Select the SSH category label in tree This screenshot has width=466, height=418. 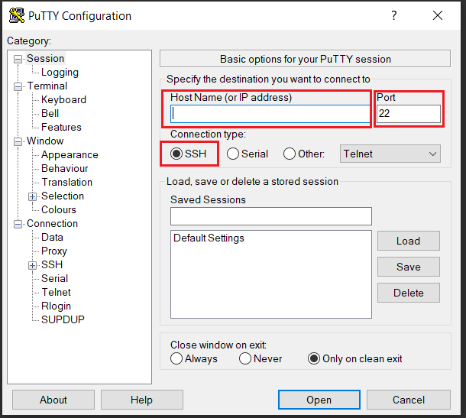point(52,264)
